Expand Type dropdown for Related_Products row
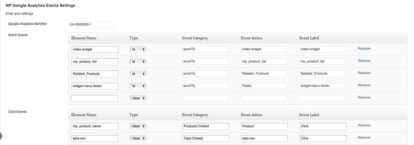Image resolution: width=414 pixels, height=145 pixels. coord(138,74)
